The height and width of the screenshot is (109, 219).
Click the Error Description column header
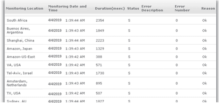tap(152, 8)
